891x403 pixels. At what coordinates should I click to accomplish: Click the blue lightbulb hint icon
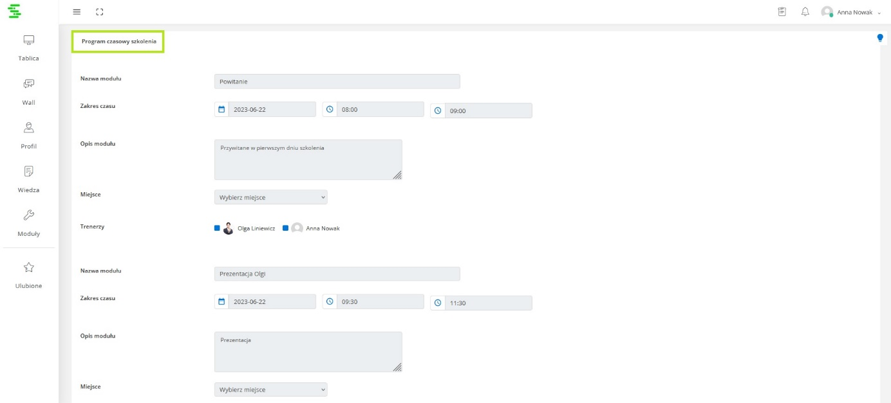pos(879,38)
